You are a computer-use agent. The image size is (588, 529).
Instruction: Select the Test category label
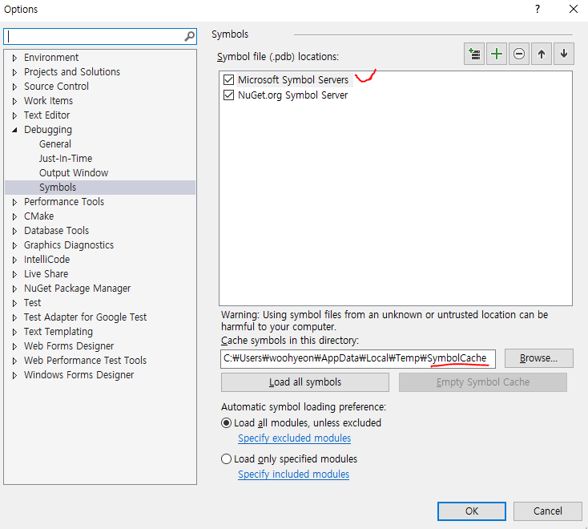(x=32, y=303)
